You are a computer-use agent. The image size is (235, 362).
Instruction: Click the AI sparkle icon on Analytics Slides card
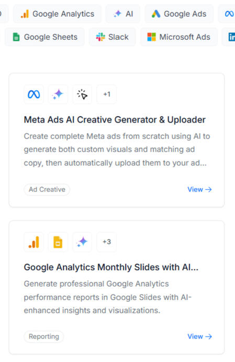click(82, 242)
